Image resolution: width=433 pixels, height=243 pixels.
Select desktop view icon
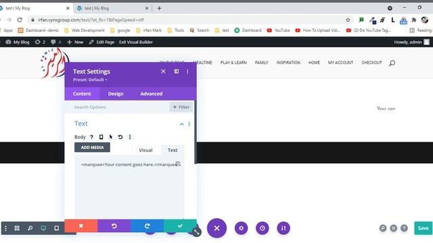tap(43, 228)
